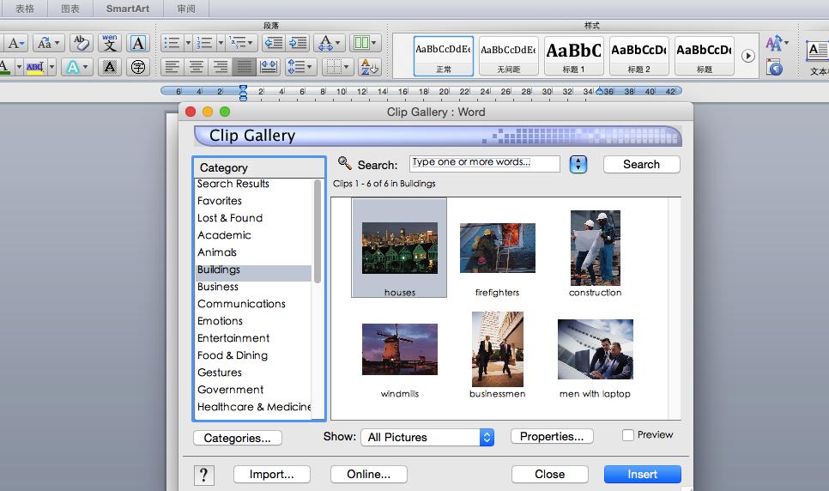Viewport: 829px width, 491px height.
Task: Click the clip search text field
Action: point(484,163)
